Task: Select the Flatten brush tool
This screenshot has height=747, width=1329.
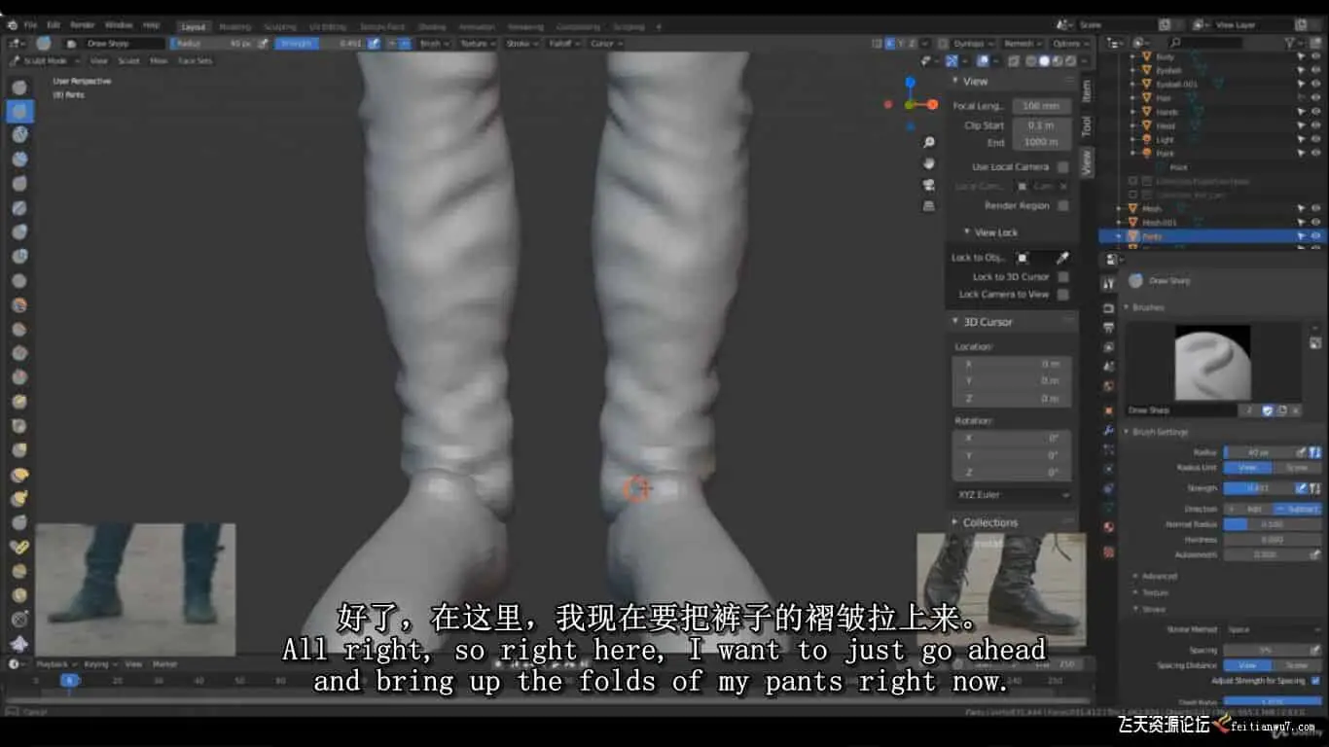Action: (19, 330)
